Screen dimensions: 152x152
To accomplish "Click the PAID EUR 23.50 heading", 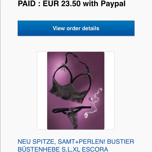I will click(x=72, y=4).
